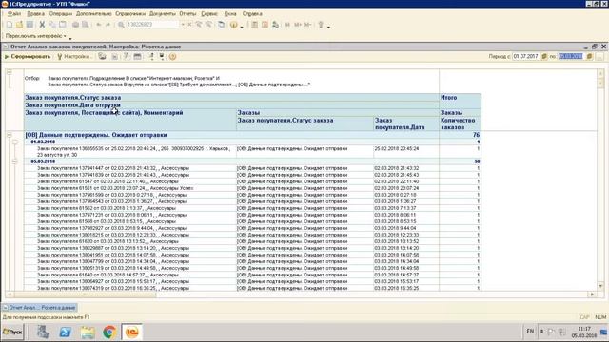Click the icon right of Настройки button
This screenshot has height=342, width=609.
[x=102, y=57]
